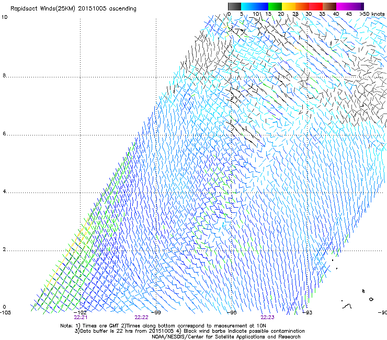Click the legend label '45' knots
The width and height of the screenshot is (387, 340).
click(x=349, y=14)
